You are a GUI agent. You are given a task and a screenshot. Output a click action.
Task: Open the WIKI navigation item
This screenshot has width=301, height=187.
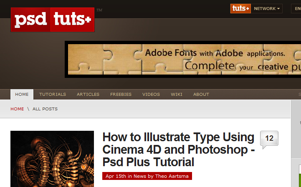(177, 95)
